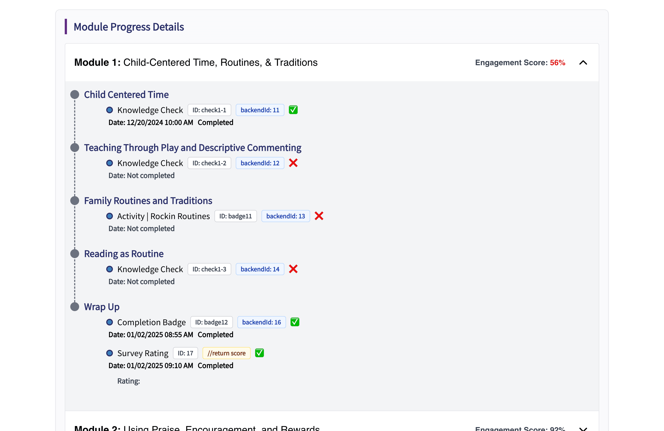Click the timeline dot for Child Centered Time
This screenshot has height=431, width=664.
point(74,94)
